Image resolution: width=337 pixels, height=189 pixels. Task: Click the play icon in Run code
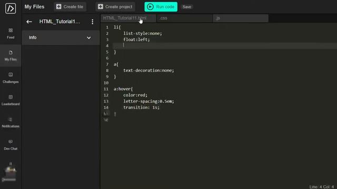[150, 7]
